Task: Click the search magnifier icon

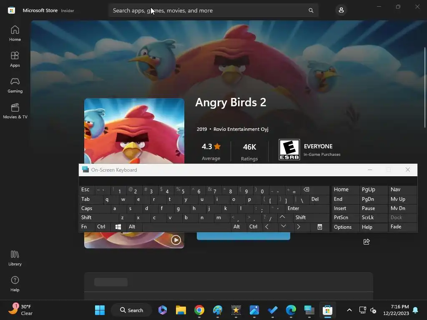Action: click(x=311, y=10)
